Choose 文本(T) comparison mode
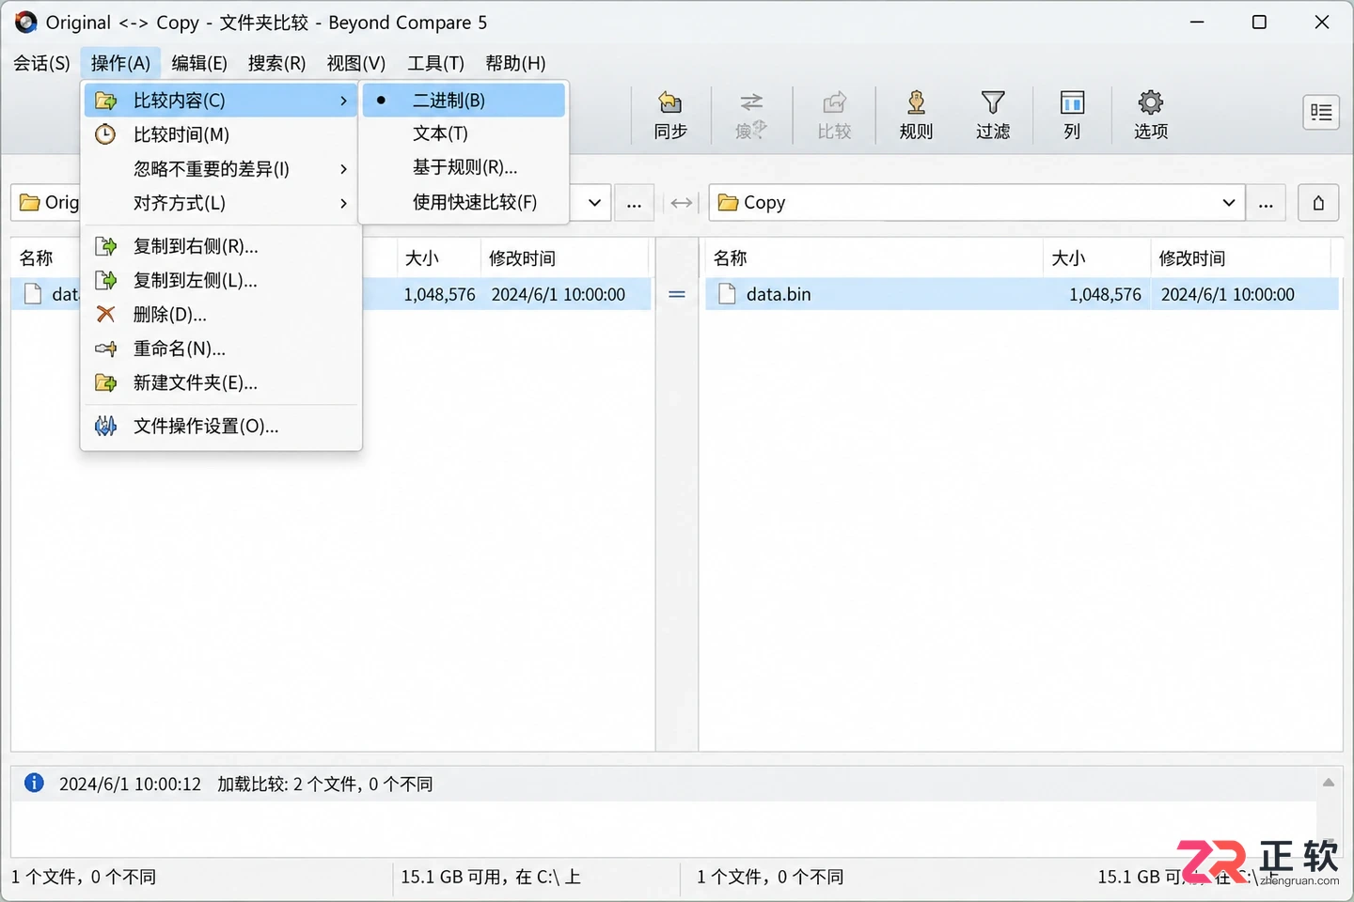Viewport: 1354px width, 902px height. tap(464, 133)
